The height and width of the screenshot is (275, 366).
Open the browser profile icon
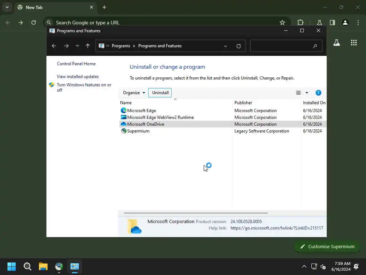[345, 23]
